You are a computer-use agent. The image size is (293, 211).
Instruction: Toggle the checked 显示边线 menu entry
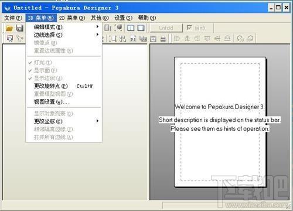click(64, 78)
